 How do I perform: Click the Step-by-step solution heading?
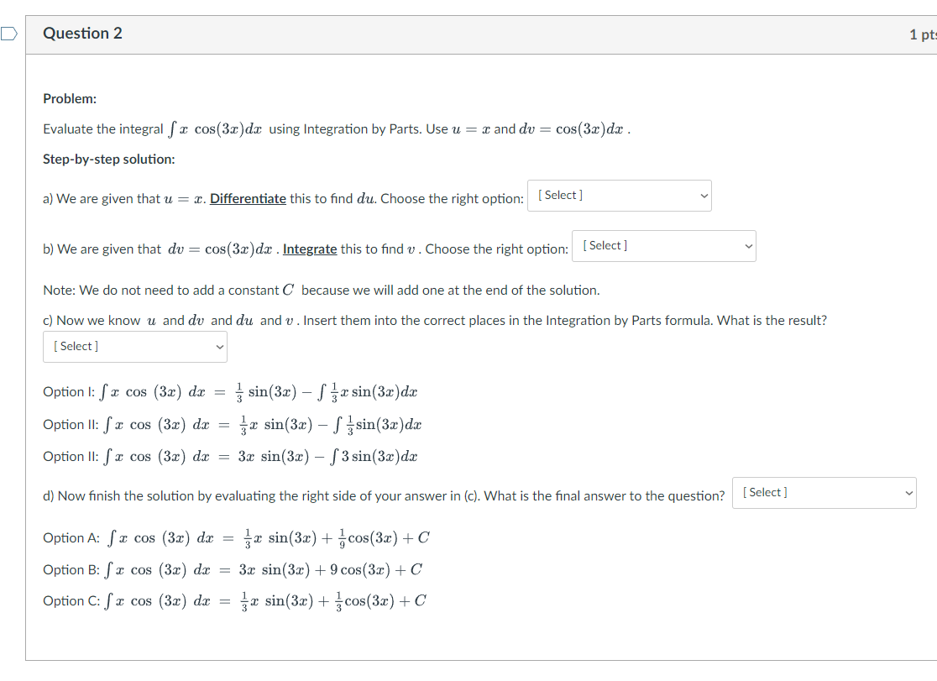tap(107, 159)
